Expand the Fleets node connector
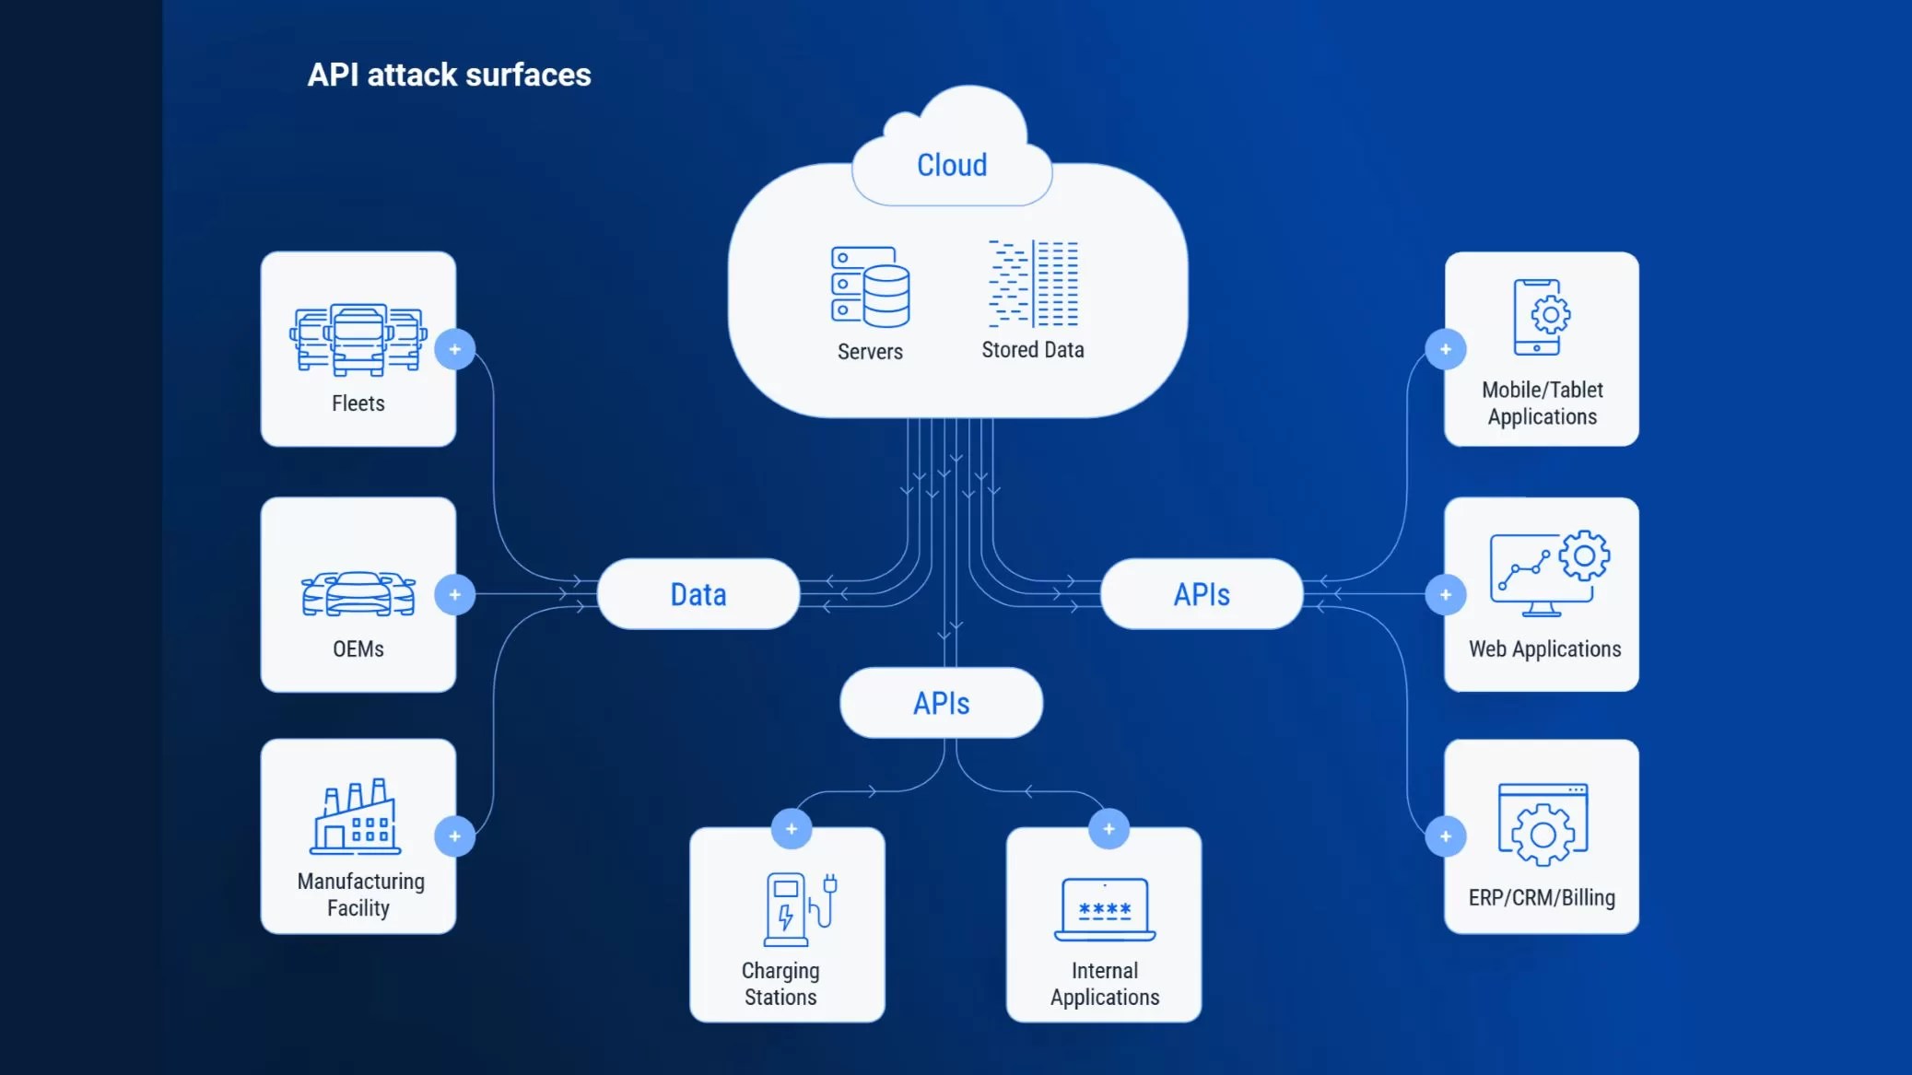 coord(457,348)
